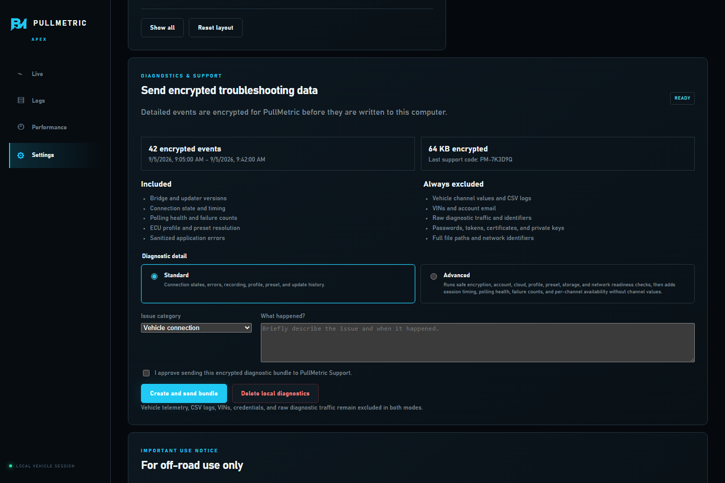Select Settings in the sidebar
Image resolution: width=725 pixels, height=483 pixels.
point(54,155)
